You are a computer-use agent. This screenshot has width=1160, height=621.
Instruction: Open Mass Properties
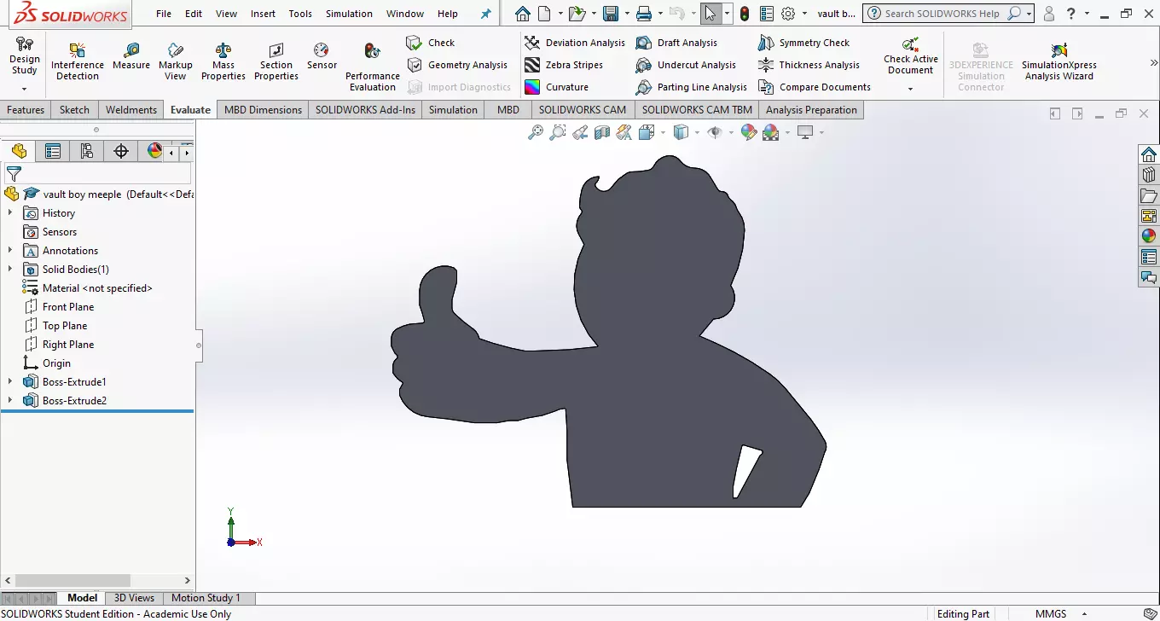tap(223, 61)
